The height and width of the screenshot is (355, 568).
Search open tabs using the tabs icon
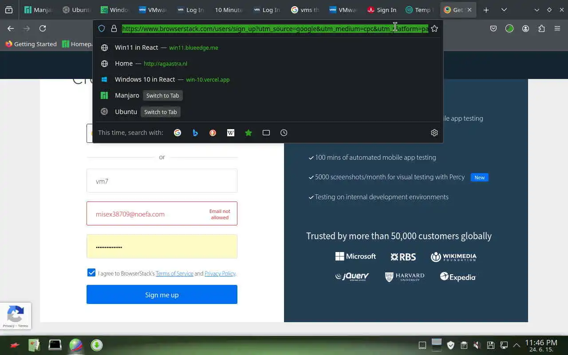pos(266,133)
